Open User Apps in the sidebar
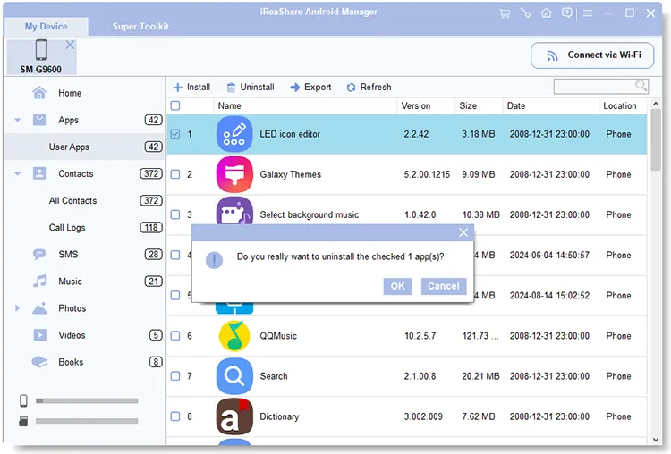This screenshot has width=671, height=454. coord(84,147)
